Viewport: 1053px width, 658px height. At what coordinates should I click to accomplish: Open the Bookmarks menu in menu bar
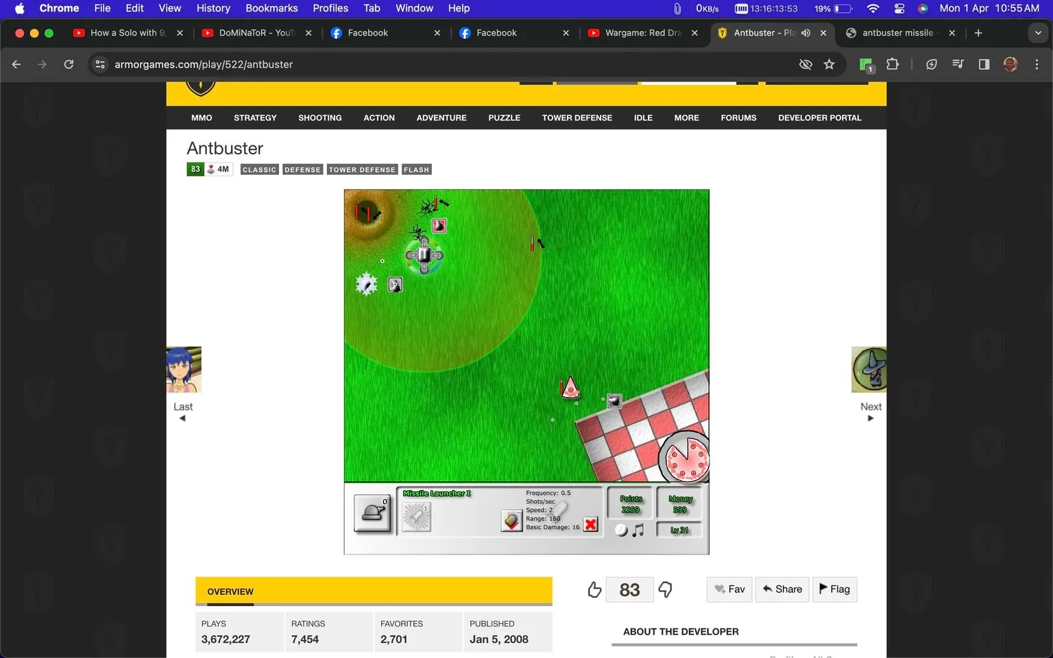[x=271, y=8]
